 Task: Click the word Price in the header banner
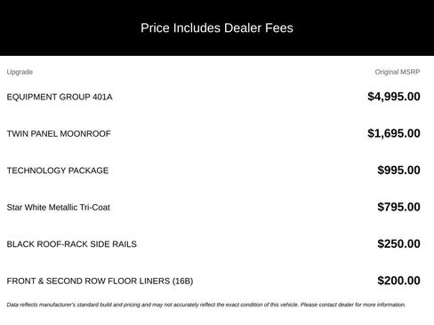155,28
